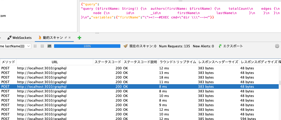Click the New Alerts: 0 label

point(203,46)
